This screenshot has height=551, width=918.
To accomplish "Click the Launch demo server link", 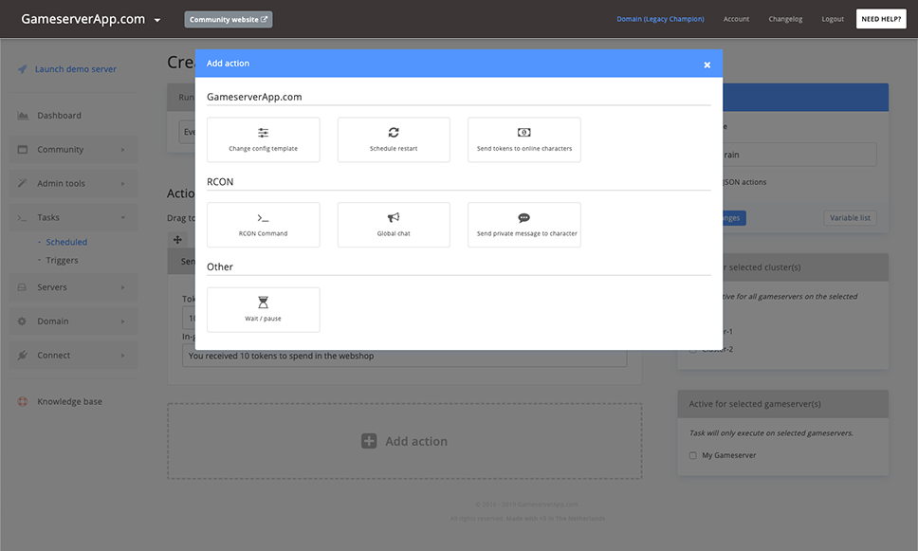I will tap(76, 69).
